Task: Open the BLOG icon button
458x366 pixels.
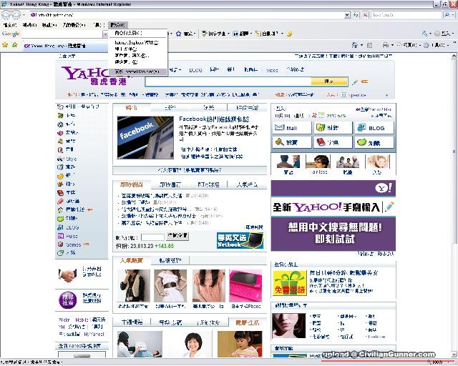Action: point(374,128)
